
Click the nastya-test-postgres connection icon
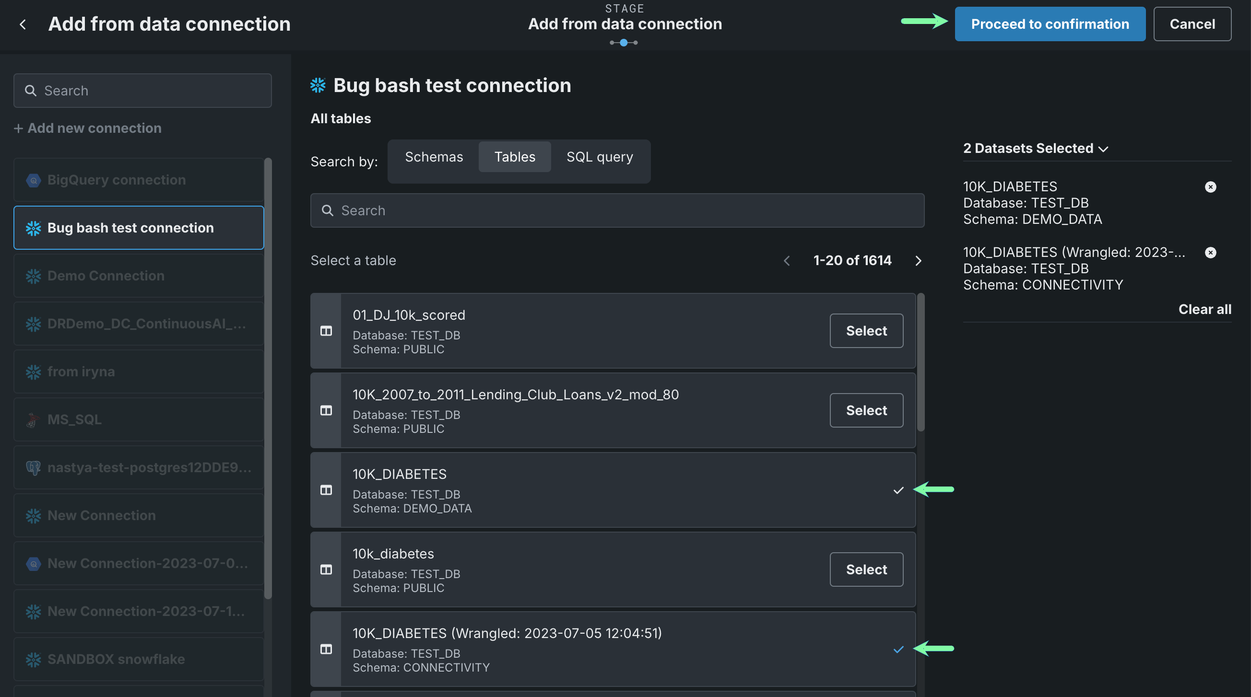[x=33, y=467]
